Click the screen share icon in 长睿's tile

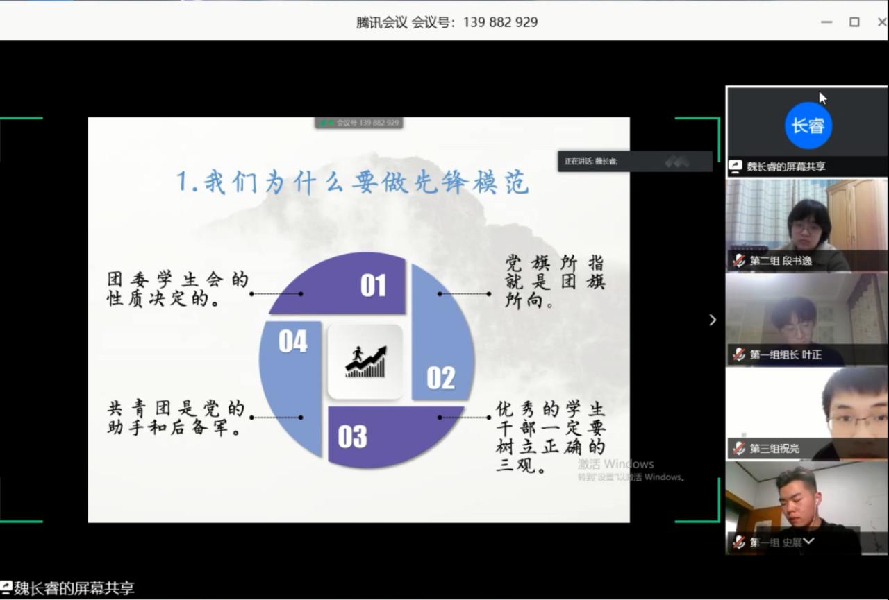point(736,166)
